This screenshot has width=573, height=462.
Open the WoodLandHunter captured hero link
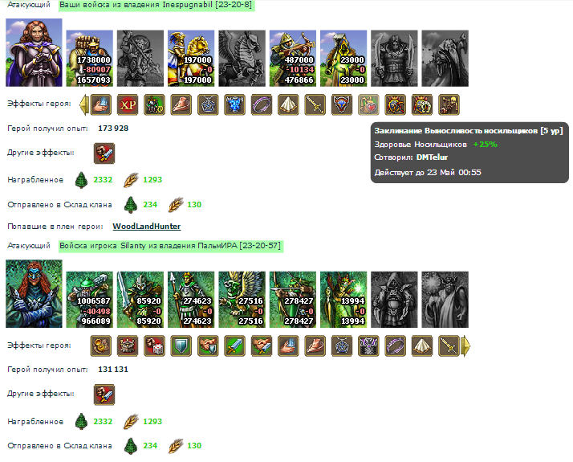tap(147, 227)
